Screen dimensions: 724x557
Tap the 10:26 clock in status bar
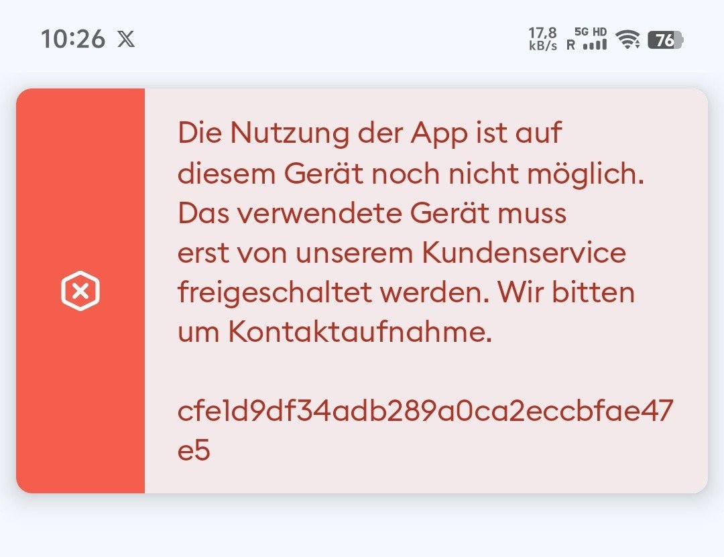coord(72,39)
